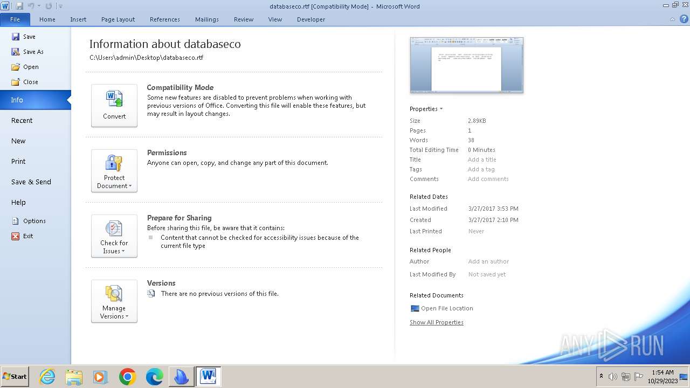The height and width of the screenshot is (388, 690).
Task: Launch Microsoft Edge from taskbar
Action: click(154, 377)
